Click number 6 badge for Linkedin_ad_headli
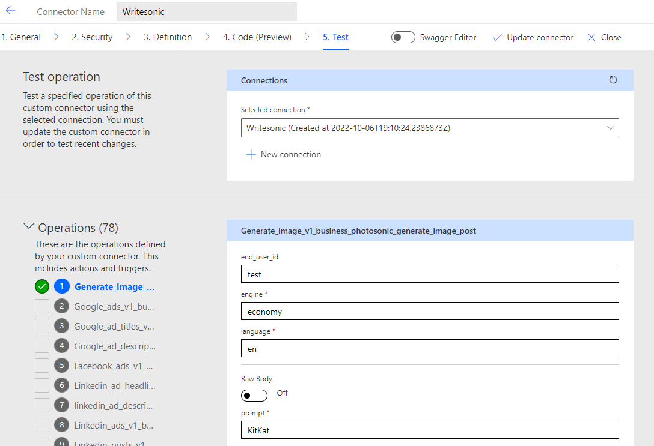The image size is (654, 446). pyautogui.click(x=62, y=385)
